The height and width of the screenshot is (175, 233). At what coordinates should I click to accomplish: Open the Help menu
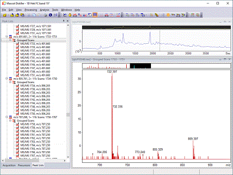pyautogui.click(x=77, y=10)
